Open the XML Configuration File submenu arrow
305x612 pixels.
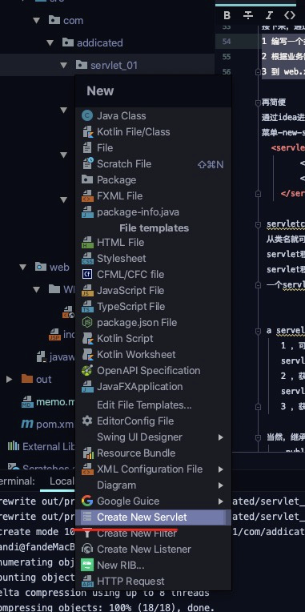[221, 469]
